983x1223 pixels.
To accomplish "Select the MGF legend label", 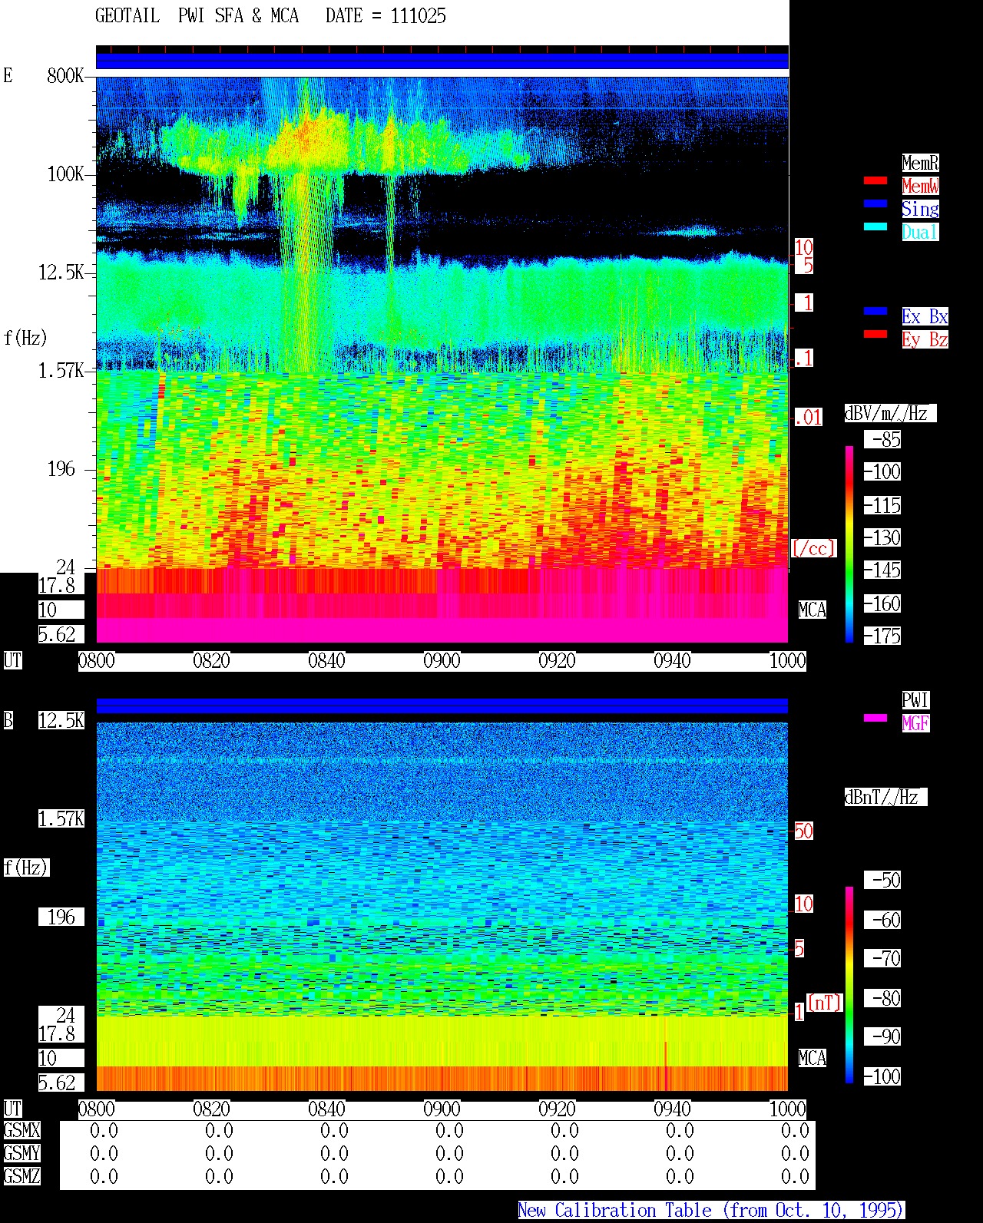I will coord(915,723).
